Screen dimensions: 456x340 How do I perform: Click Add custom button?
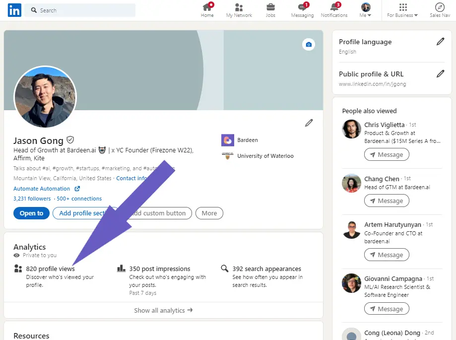coord(159,213)
